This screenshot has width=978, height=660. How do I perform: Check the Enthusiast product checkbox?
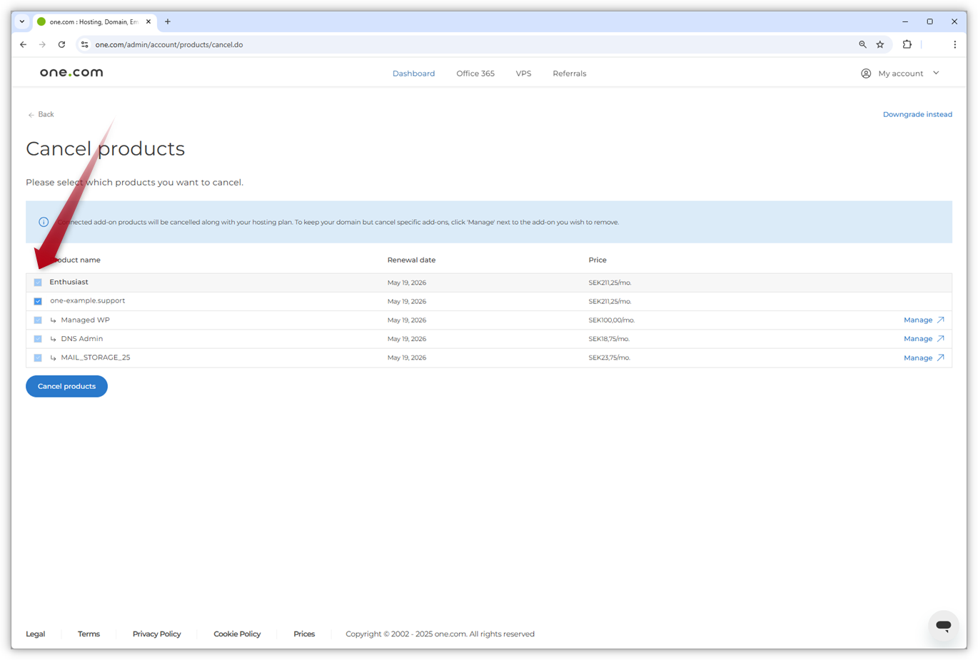[x=38, y=282]
